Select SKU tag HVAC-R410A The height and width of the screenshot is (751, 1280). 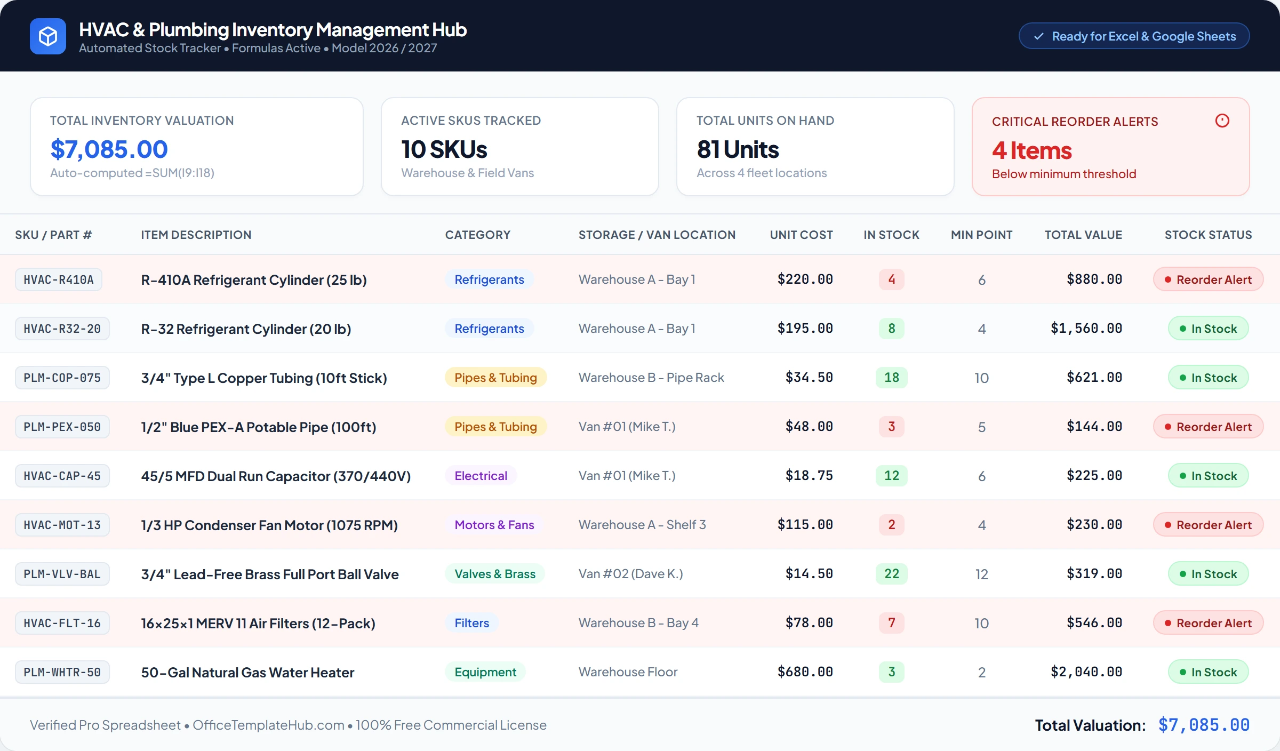59,279
